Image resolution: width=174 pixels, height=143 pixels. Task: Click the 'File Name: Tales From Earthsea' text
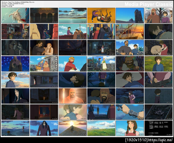(x=18, y=2)
